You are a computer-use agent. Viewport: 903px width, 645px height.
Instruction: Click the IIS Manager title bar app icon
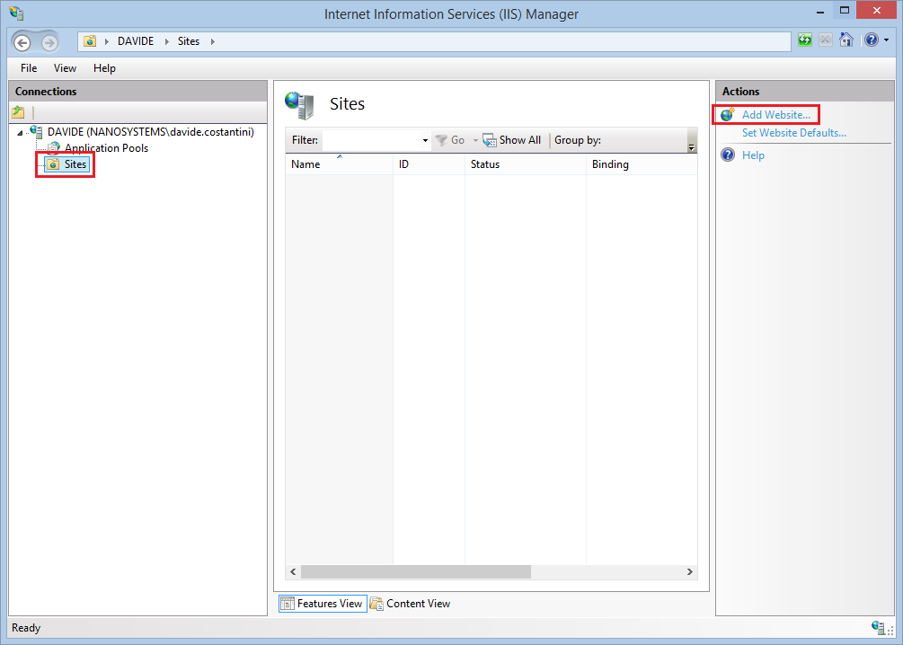tap(16, 13)
